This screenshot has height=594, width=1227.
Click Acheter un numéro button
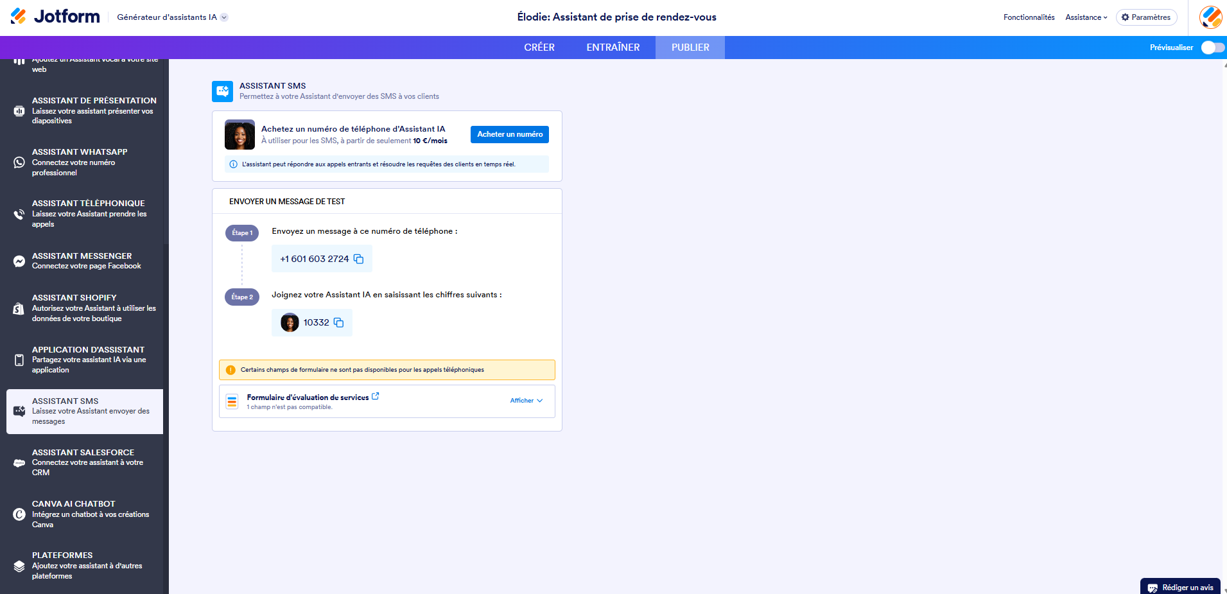(510, 134)
